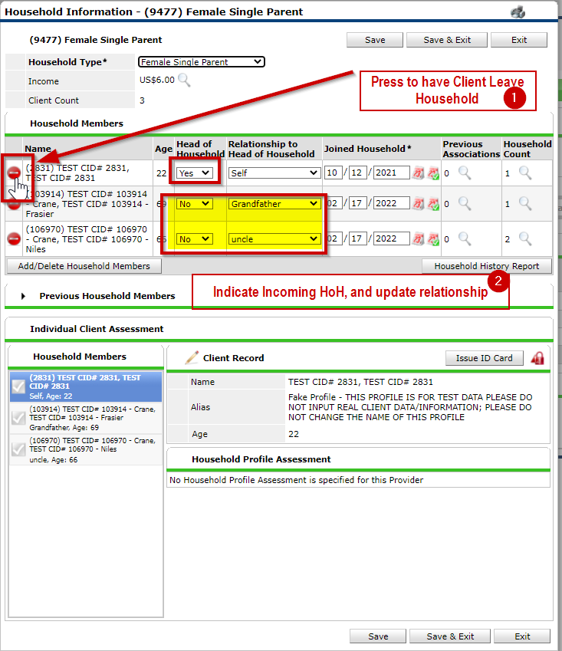Open Head of Household dropdown showing Yes

[x=194, y=173]
